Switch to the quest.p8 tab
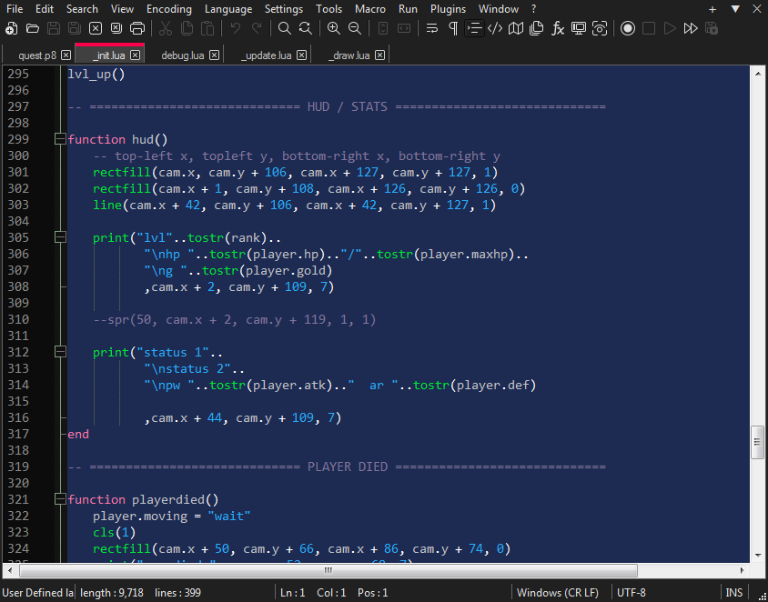This screenshot has height=602, width=768. click(x=37, y=55)
